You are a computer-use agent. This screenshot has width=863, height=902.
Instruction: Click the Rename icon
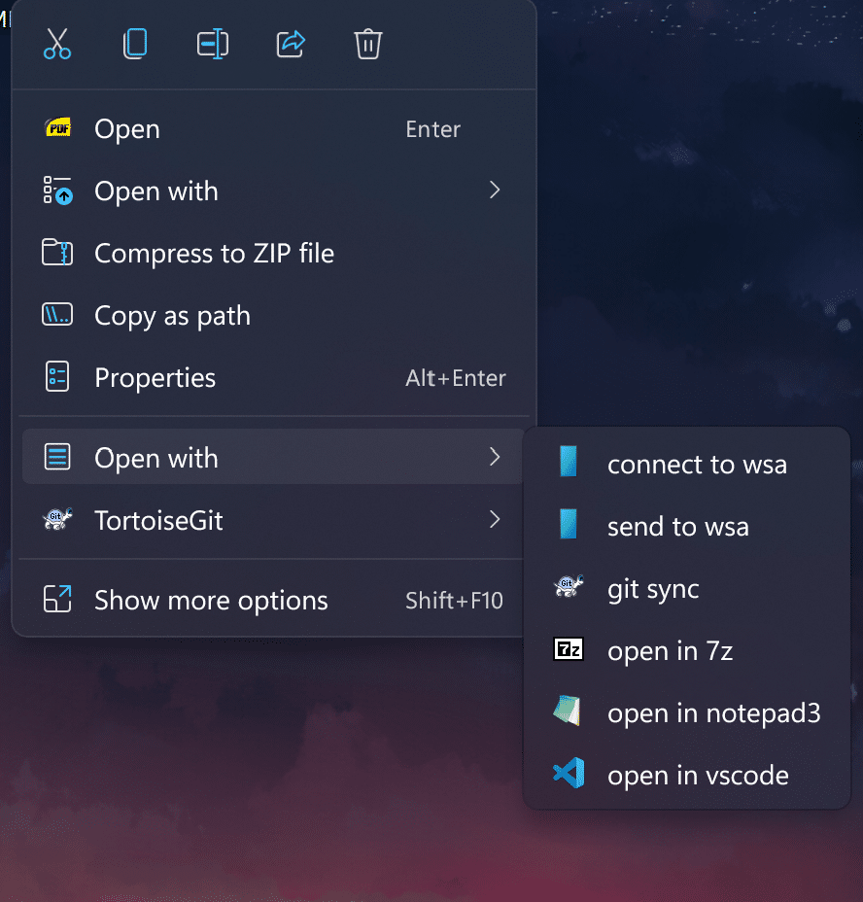212,44
